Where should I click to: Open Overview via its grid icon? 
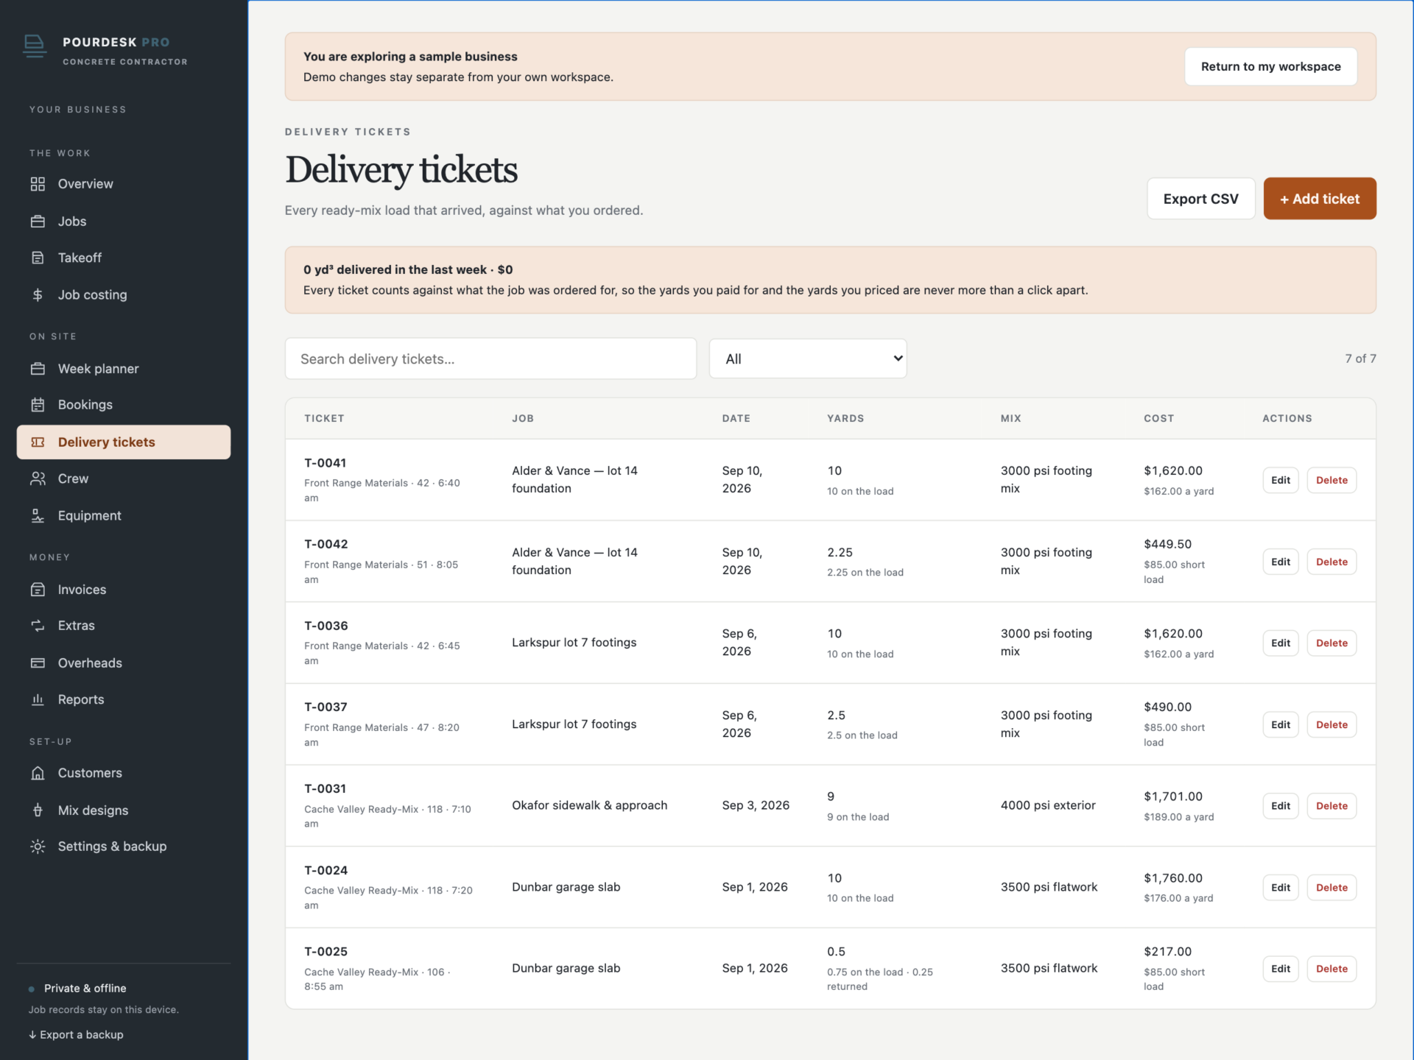tap(38, 184)
